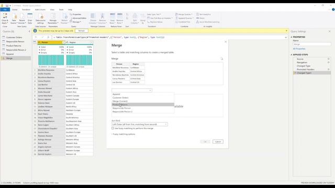Choose Append in dropdown list
Image resolution: width=335 pixels, height=188 pixels.
(x=143, y=94)
